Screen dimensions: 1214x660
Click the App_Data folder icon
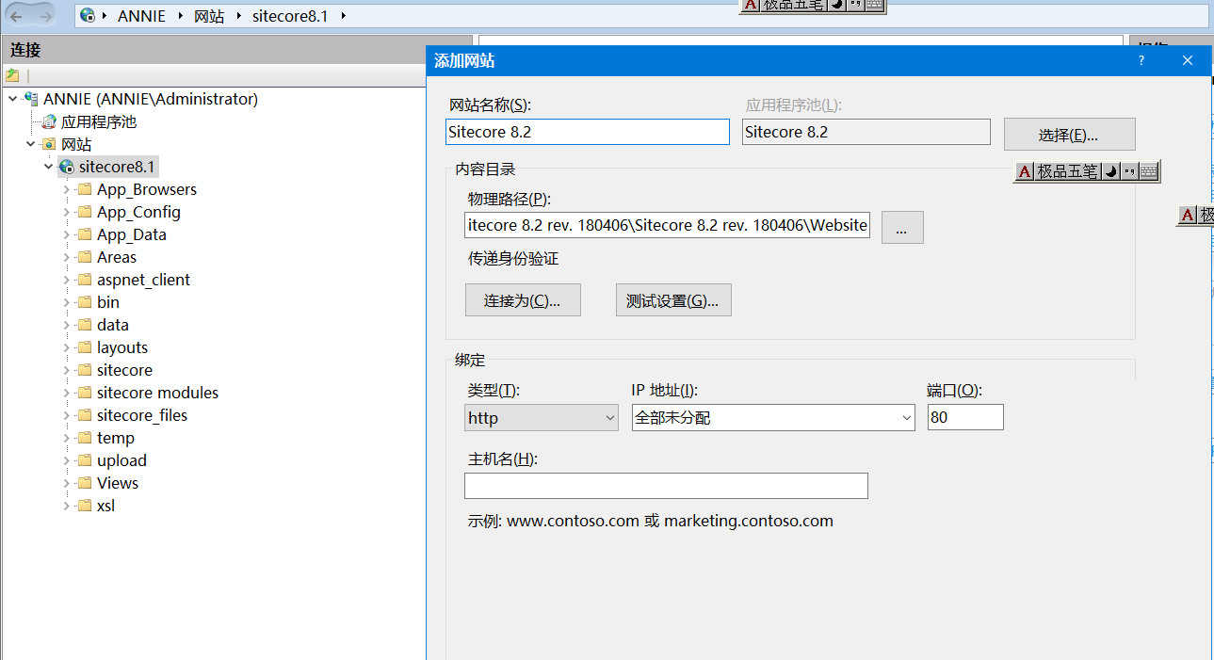[85, 234]
